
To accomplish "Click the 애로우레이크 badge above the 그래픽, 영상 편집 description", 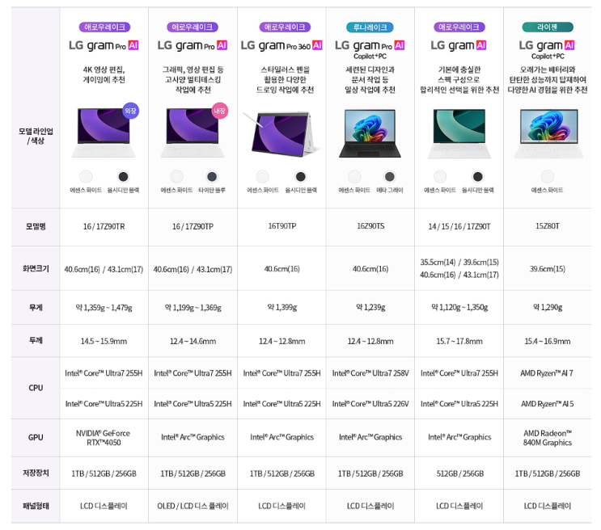I will 193,27.
